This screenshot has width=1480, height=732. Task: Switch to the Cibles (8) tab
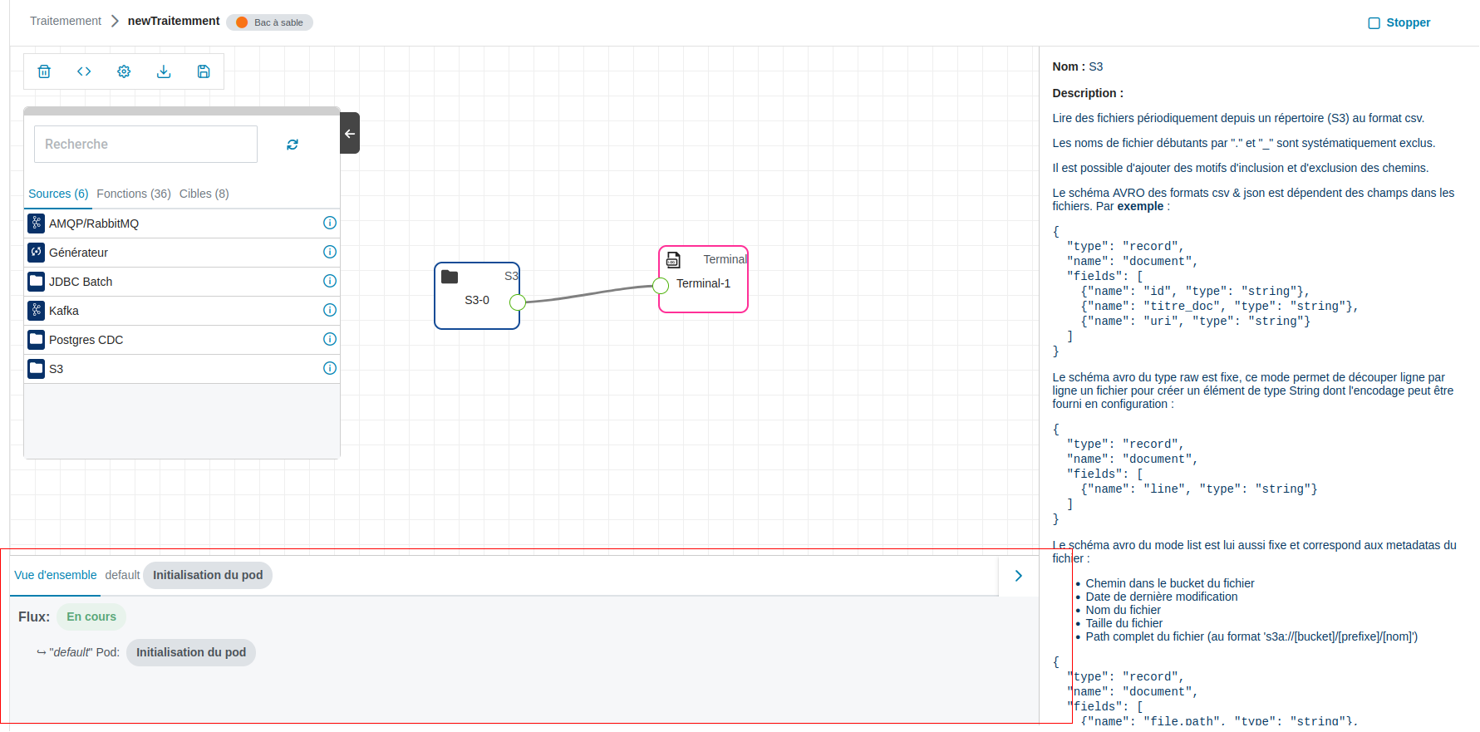204,194
